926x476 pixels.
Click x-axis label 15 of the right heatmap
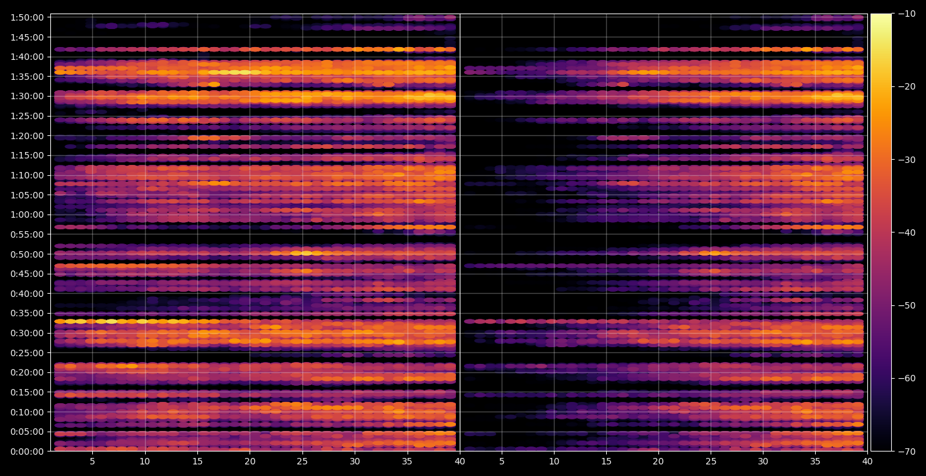coord(606,462)
